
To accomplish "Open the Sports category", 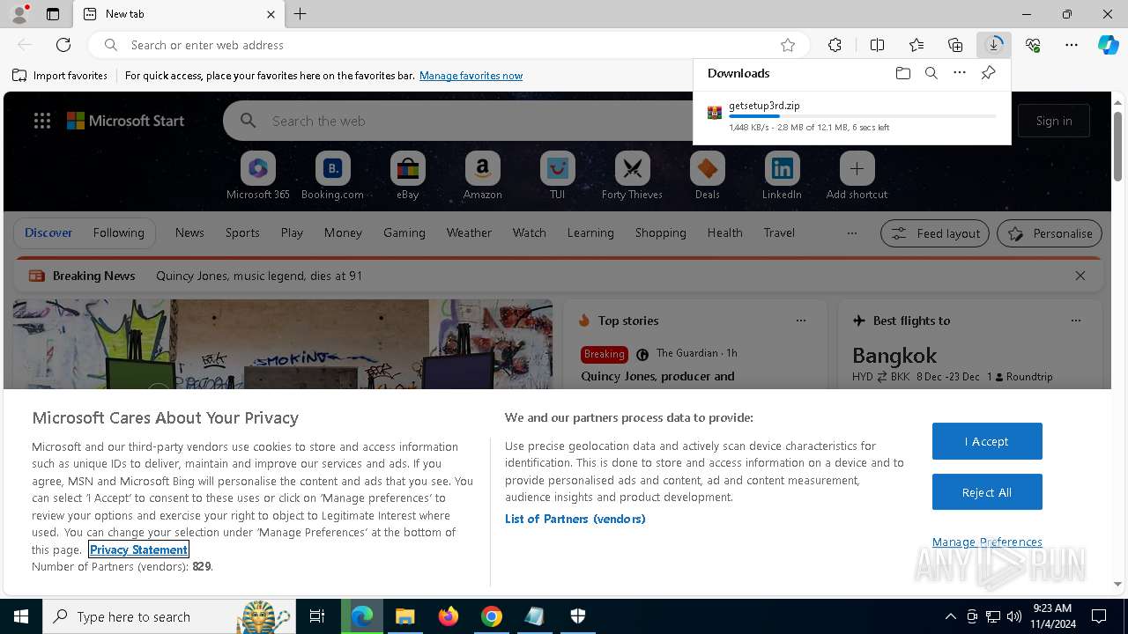I will click(x=242, y=232).
